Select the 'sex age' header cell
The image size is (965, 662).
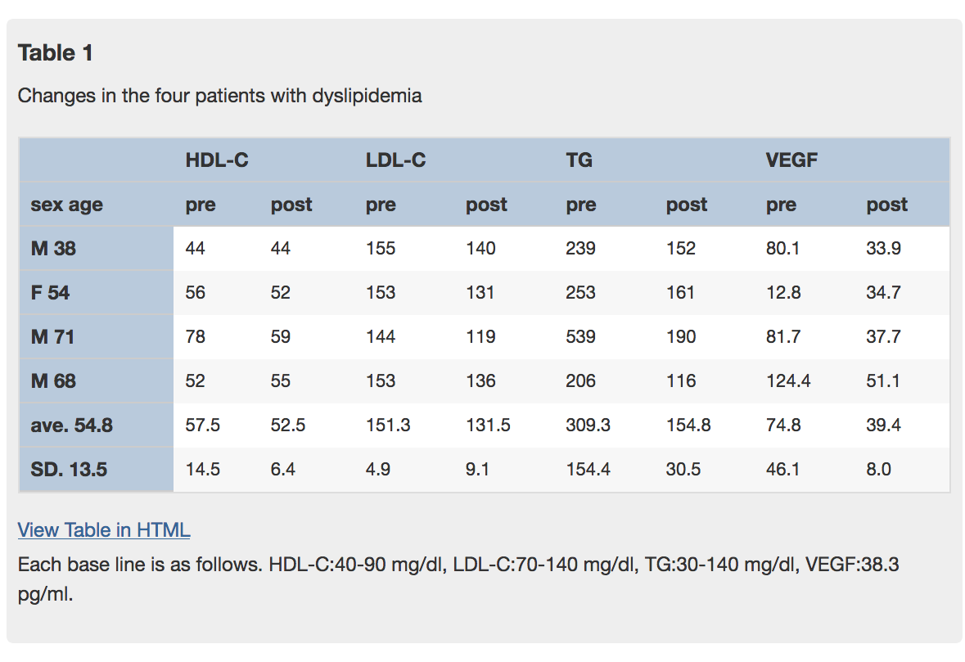[x=67, y=205]
